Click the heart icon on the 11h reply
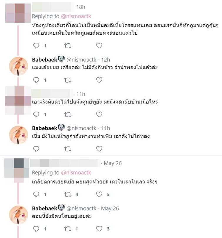Viewport: 222px width, 238px height. pos(99,112)
